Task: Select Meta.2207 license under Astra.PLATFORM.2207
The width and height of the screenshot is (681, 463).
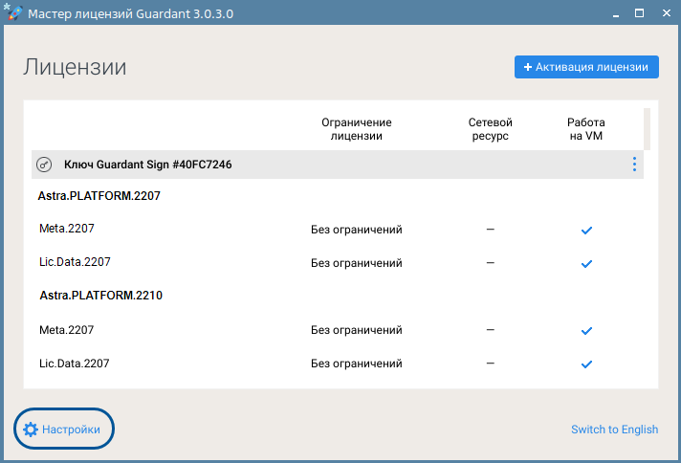Action: coord(67,229)
